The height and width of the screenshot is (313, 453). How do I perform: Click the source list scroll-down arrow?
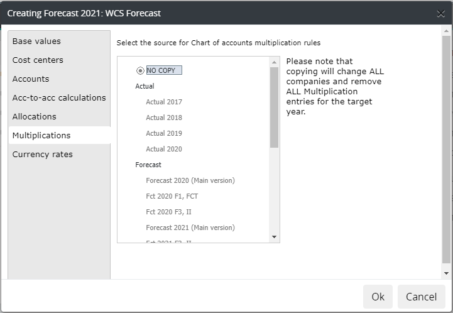[x=274, y=237]
